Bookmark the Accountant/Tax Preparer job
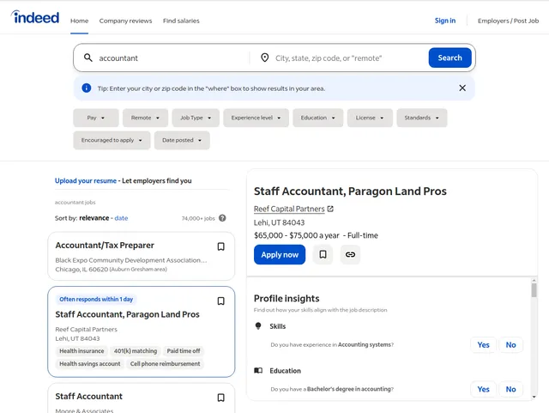This screenshot has height=413, width=549. [220, 246]
